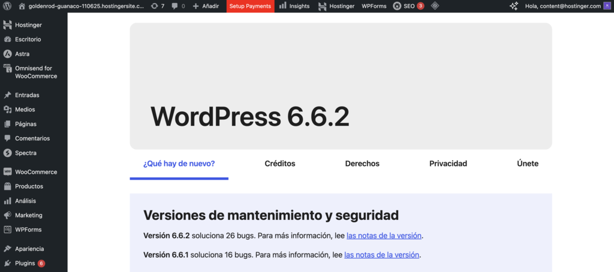Click the Plugins plug icon in sidebar
The width and height of the screenshot is (614, 272).
pyautogui.click(x=7, y=264)
